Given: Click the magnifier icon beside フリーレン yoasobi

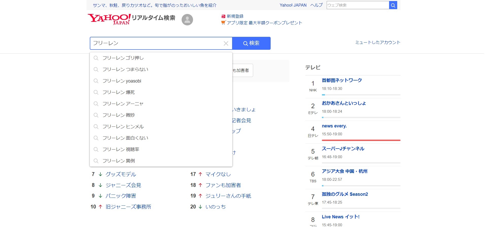Looking at the screenshot, I should 96,81.
